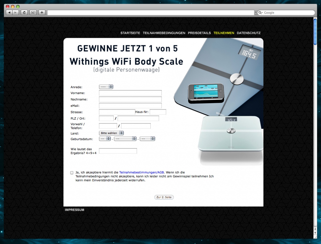Open the Land 'Bitte wählen' dropdown
Image resolution: width=321 pixels, height=244 pixels.
pyautogui.click(x=111, y=133)
